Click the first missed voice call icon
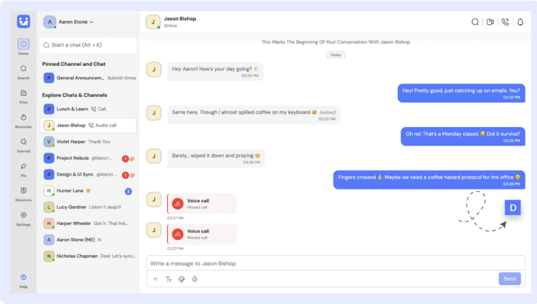 click(x=178, y=204)
